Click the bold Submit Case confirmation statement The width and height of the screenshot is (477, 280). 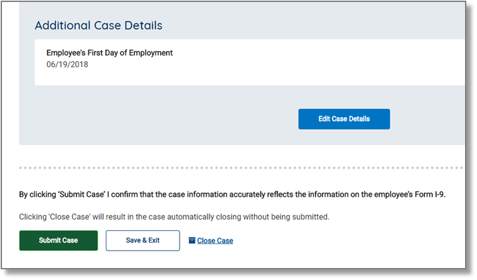pos(232,196)
